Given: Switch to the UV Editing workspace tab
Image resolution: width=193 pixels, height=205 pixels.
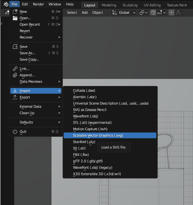Looking at the screenshot, I should click(x=152, y=5).
